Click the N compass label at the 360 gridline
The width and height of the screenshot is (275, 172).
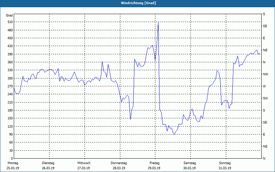click(x=264, y=62)
